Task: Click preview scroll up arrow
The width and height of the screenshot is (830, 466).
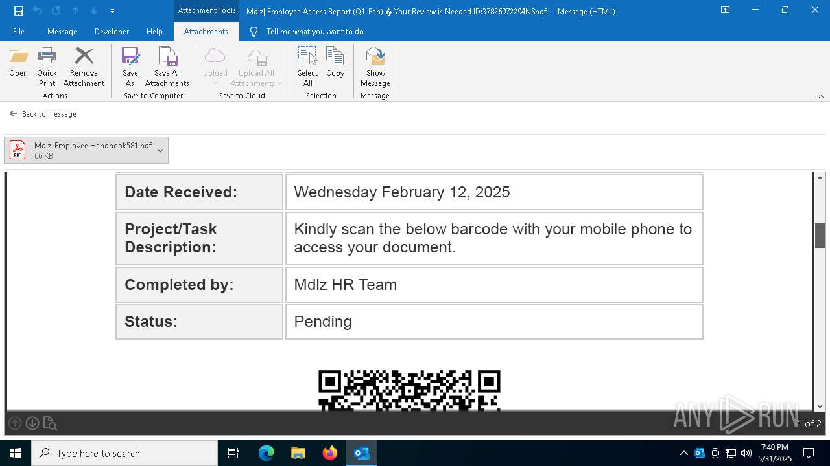Action: point(820,178)
